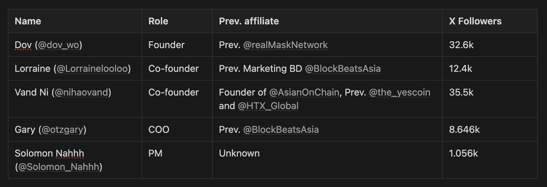Click the X Followers column header
This screenshot has height=187, width=547.
pos(475,21)
